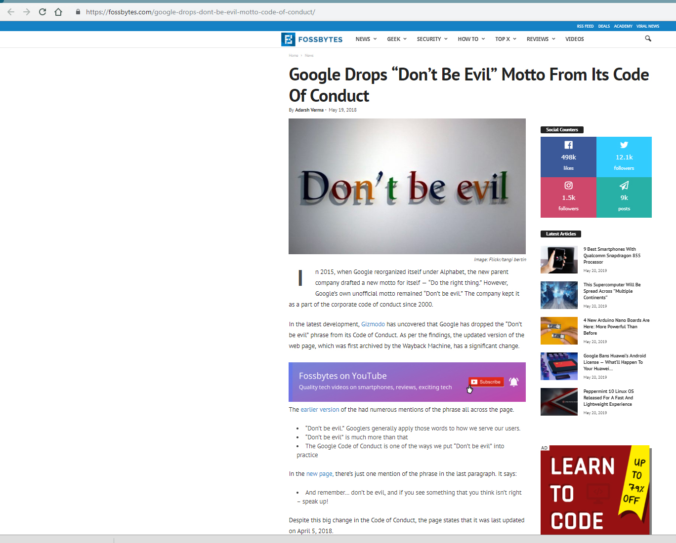Click the 'Social Counters' section label
Screen dimensions: 676x543
[562, 130]
